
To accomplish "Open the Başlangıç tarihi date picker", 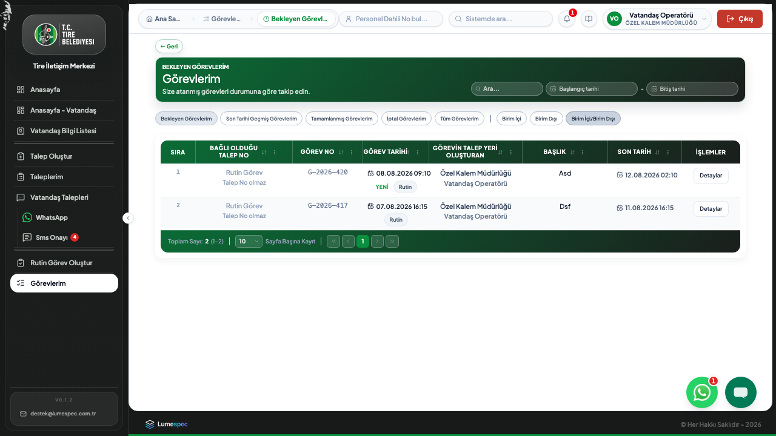I will (x=592, y=88).
